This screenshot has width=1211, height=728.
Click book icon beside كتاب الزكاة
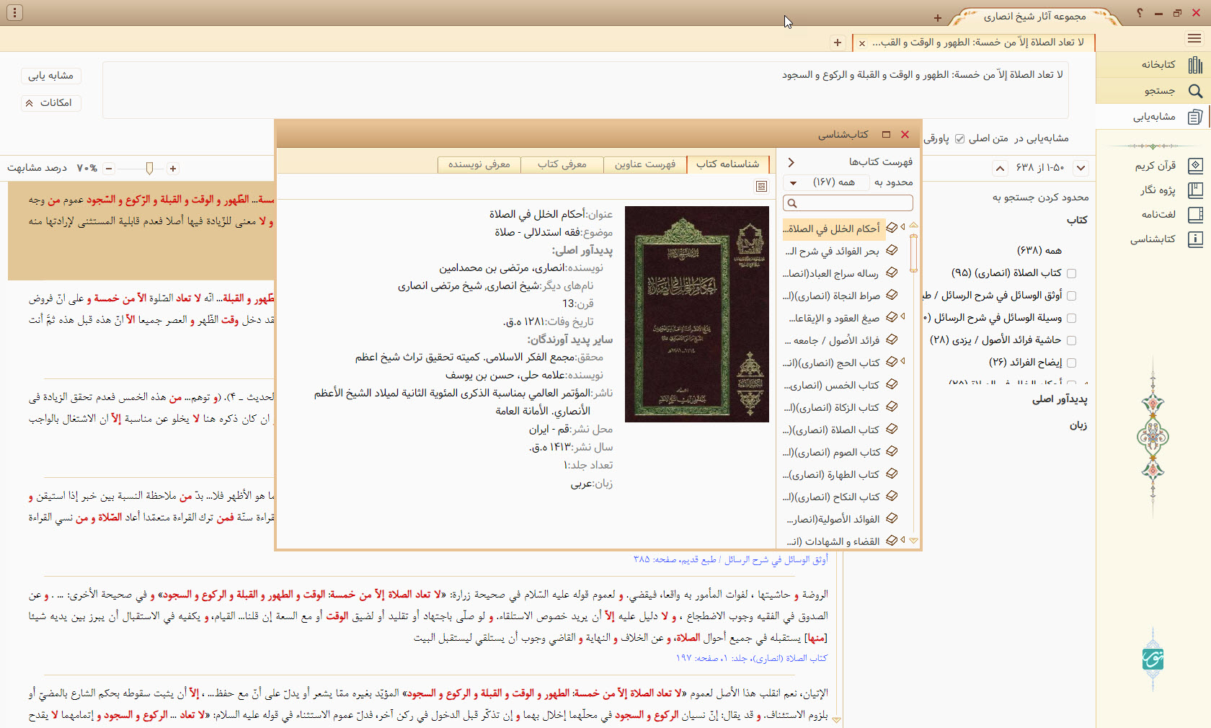coord(892,407)
